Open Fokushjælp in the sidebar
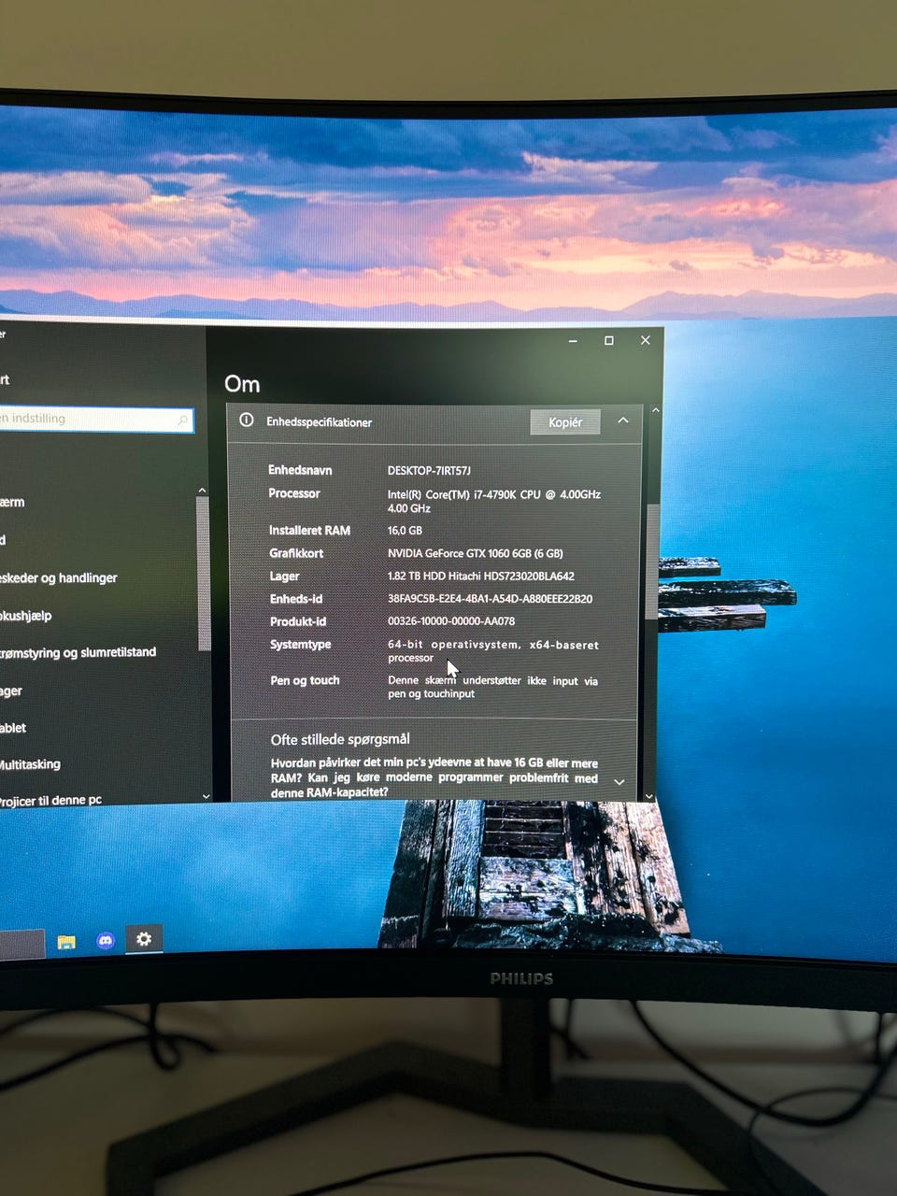 click(26, 616)
